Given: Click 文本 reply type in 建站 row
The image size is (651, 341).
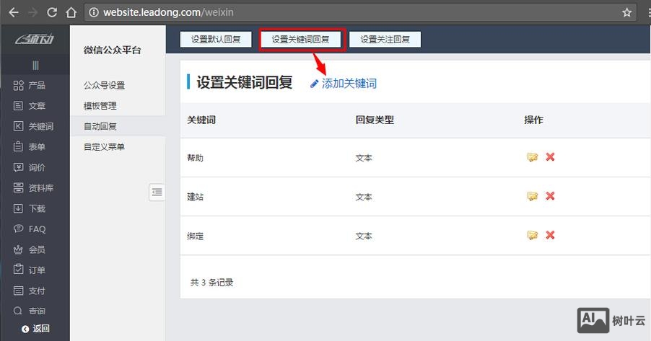Looking at the screenshot, I should 364,197.
